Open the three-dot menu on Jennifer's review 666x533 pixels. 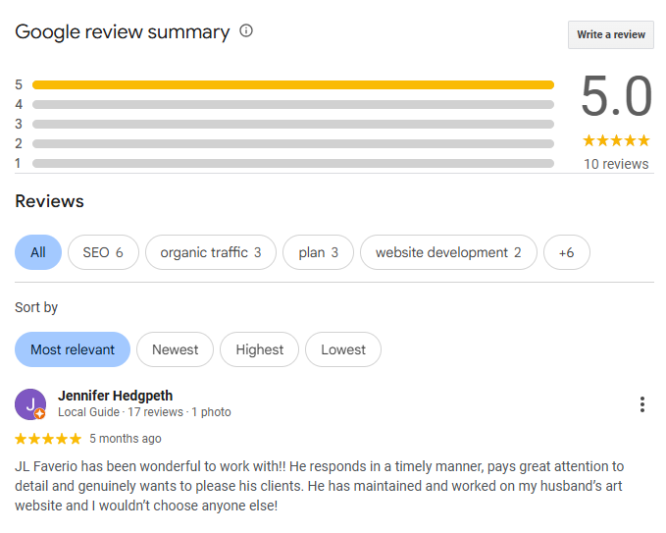641,404
